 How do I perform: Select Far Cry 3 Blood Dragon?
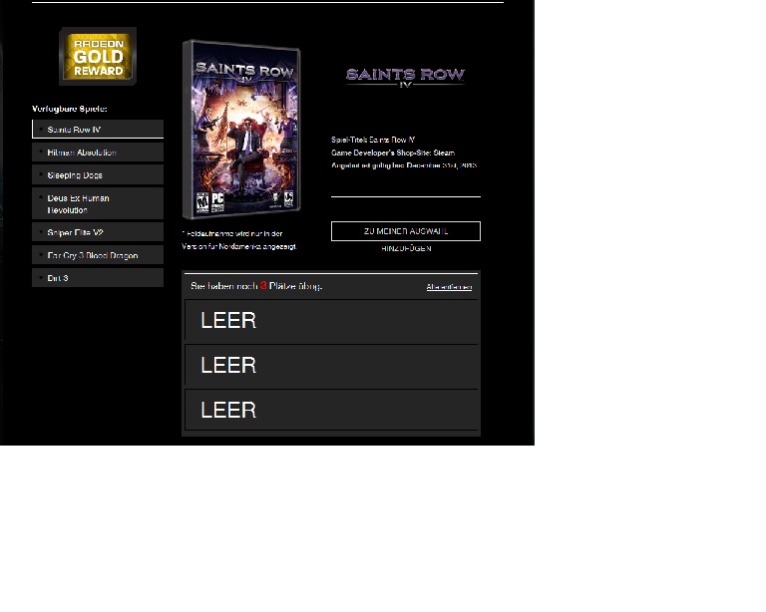pos(98,255)
